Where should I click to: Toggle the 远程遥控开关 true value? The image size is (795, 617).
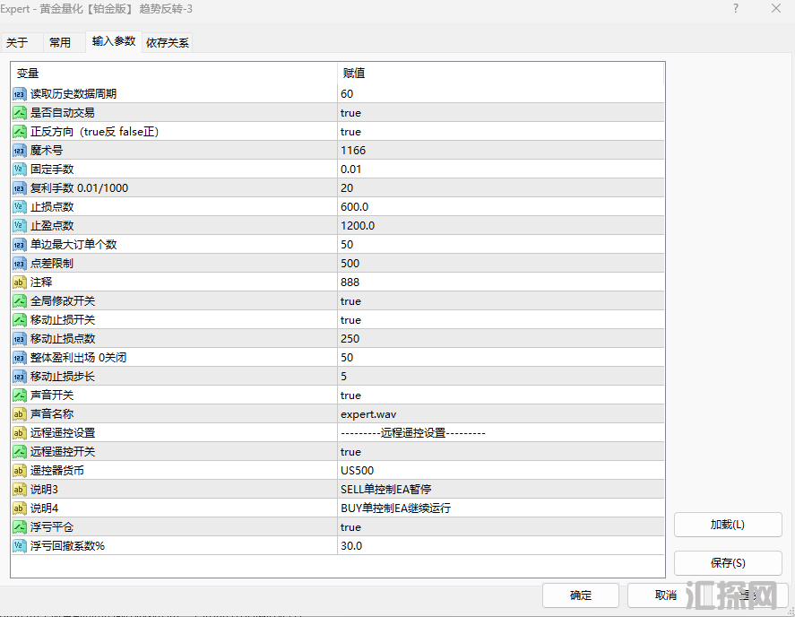pyautogui.click(x=350, y=452)
